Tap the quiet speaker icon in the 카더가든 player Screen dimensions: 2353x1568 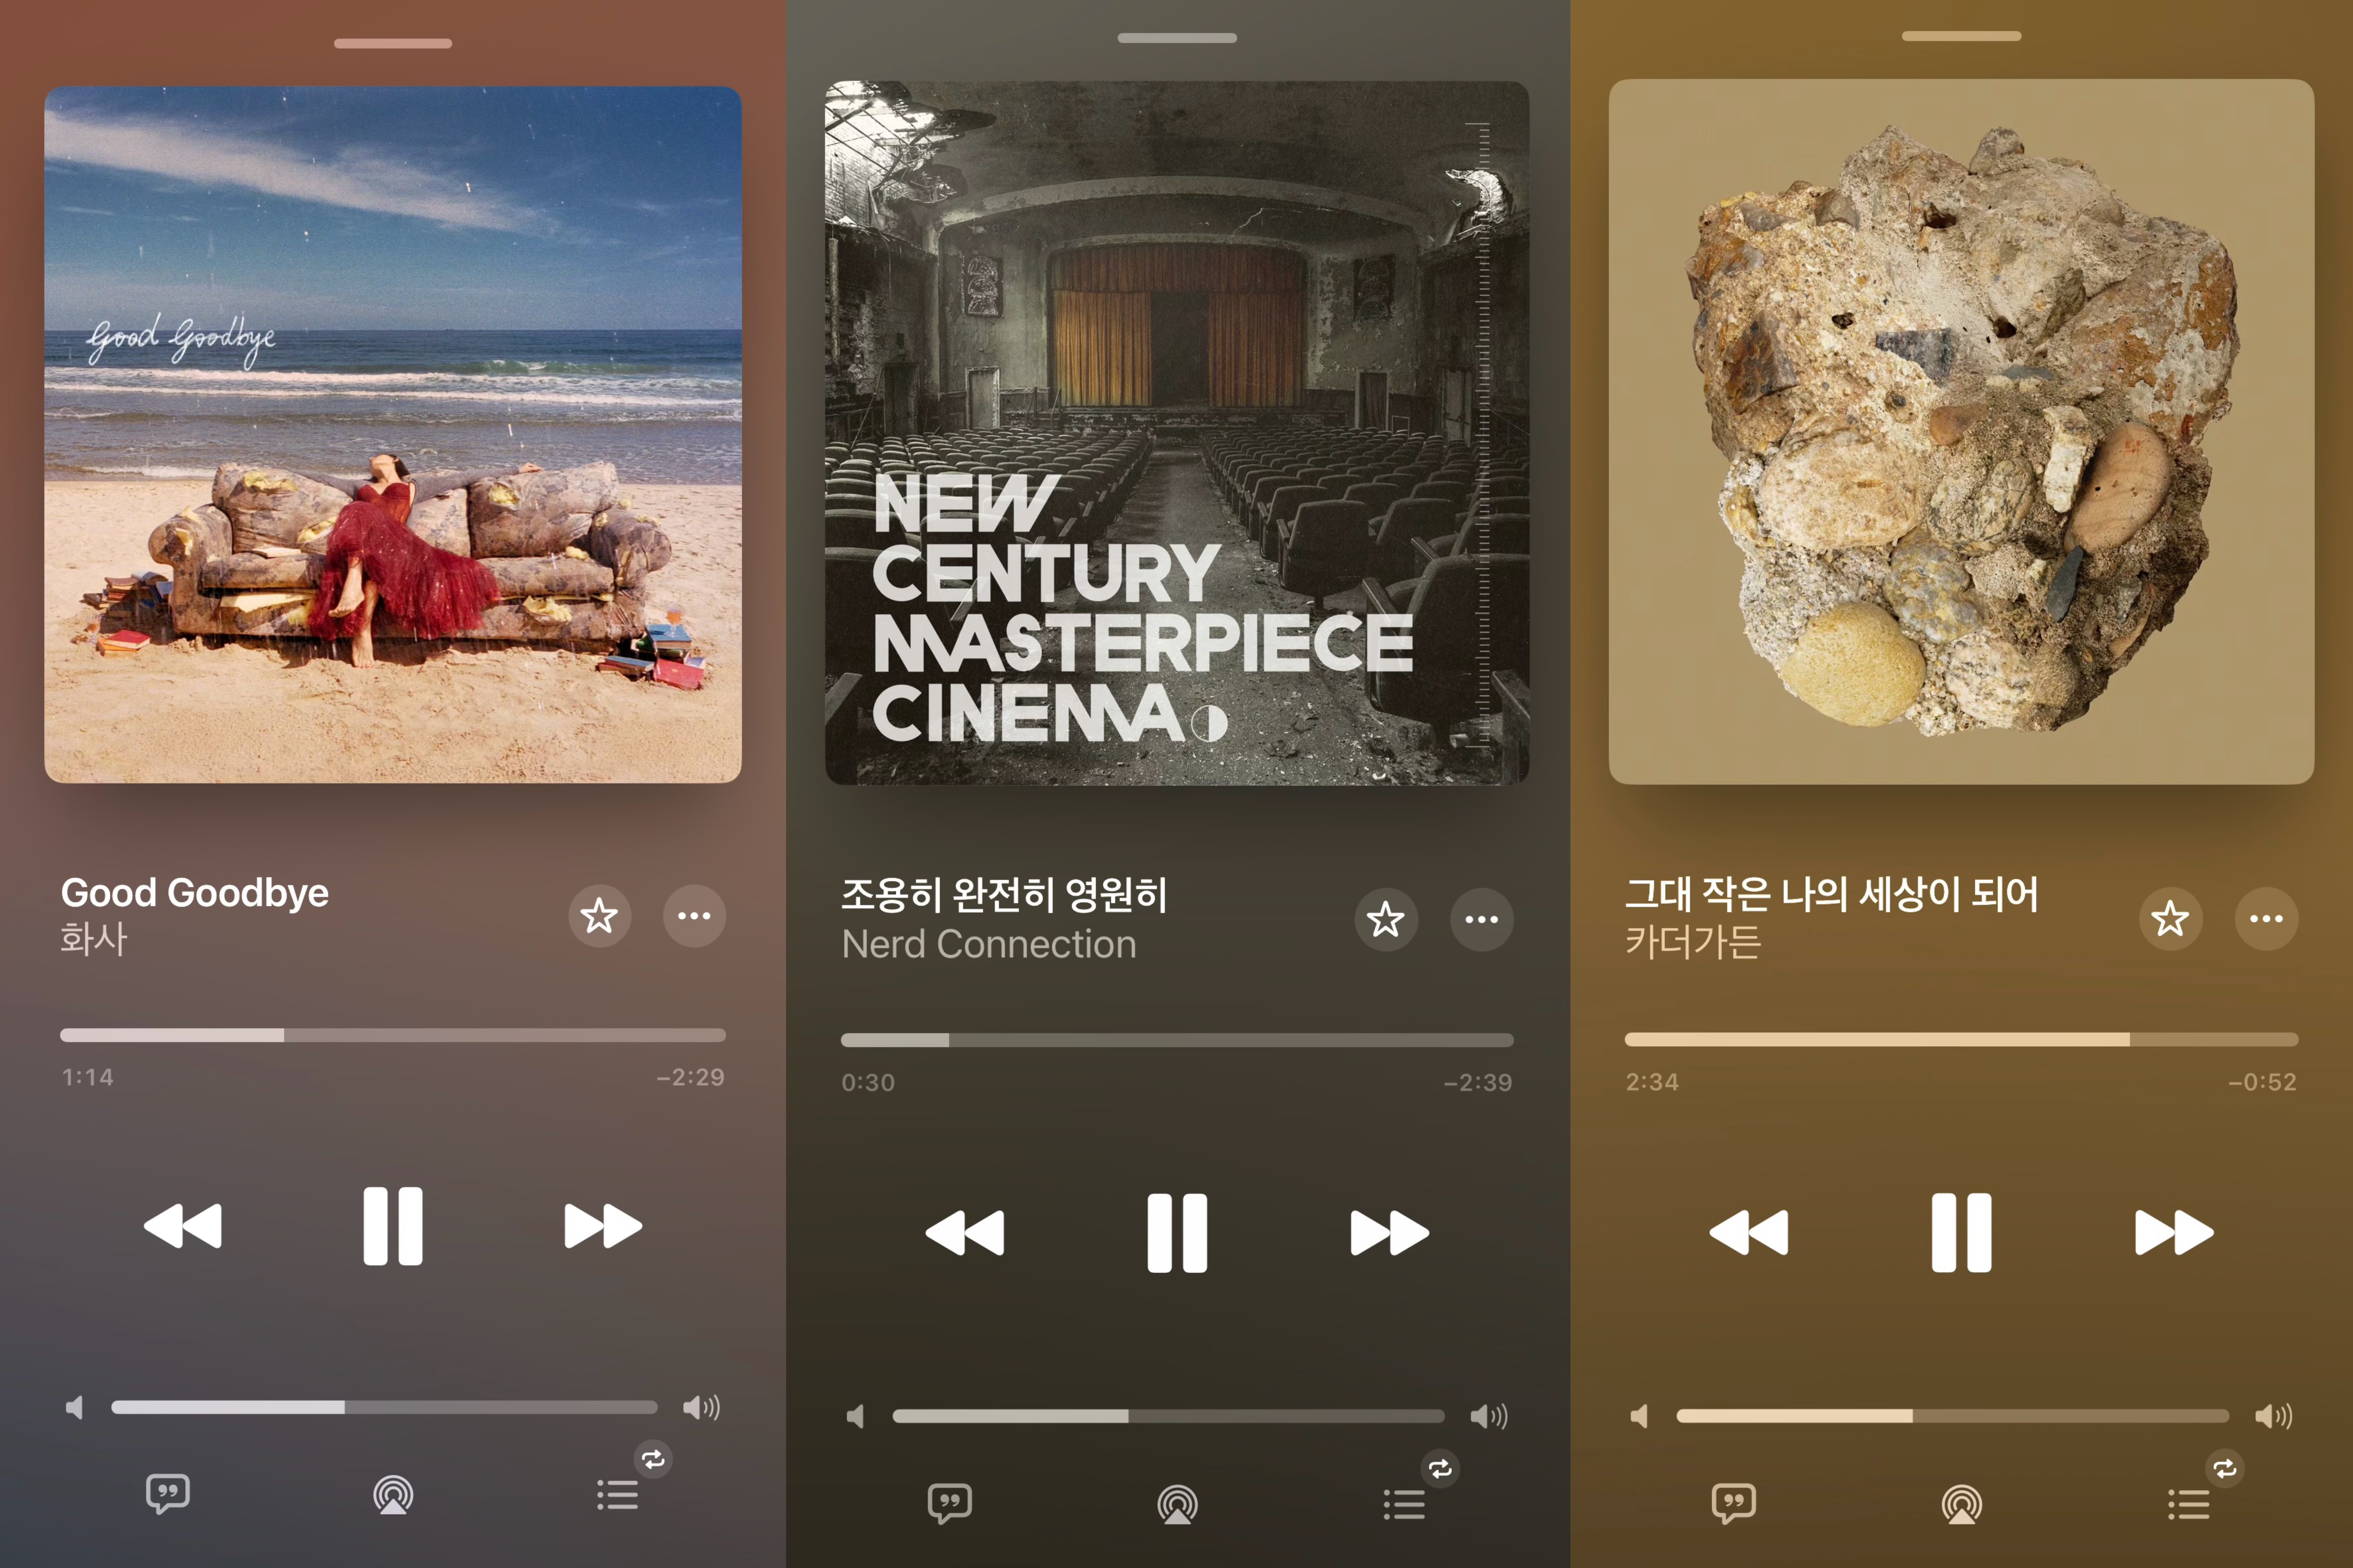click(1639, 1416)
